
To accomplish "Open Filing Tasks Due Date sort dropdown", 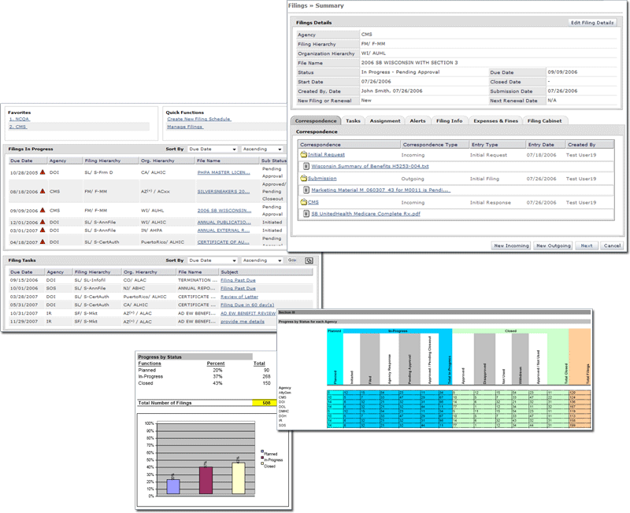I will [212, 260].
